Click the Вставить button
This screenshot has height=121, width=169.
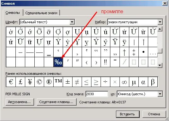pos(128,114)
